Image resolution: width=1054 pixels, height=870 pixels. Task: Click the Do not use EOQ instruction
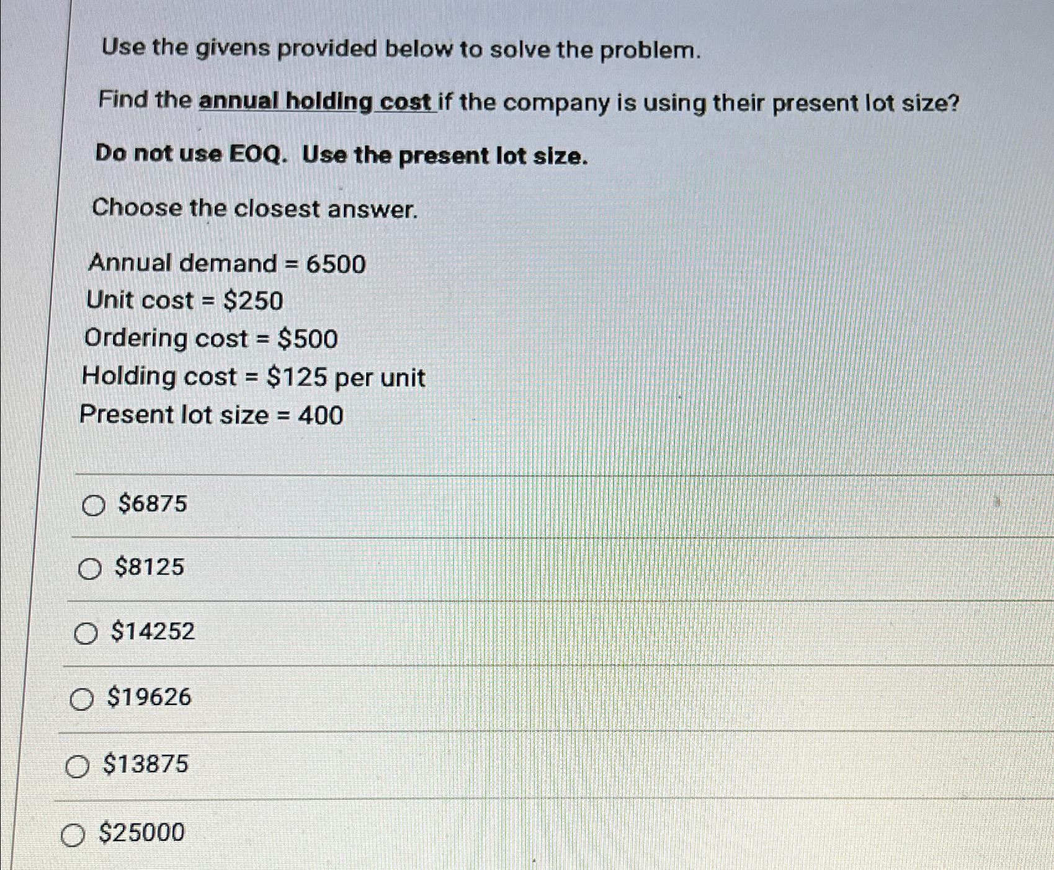[x=341, y=155]
